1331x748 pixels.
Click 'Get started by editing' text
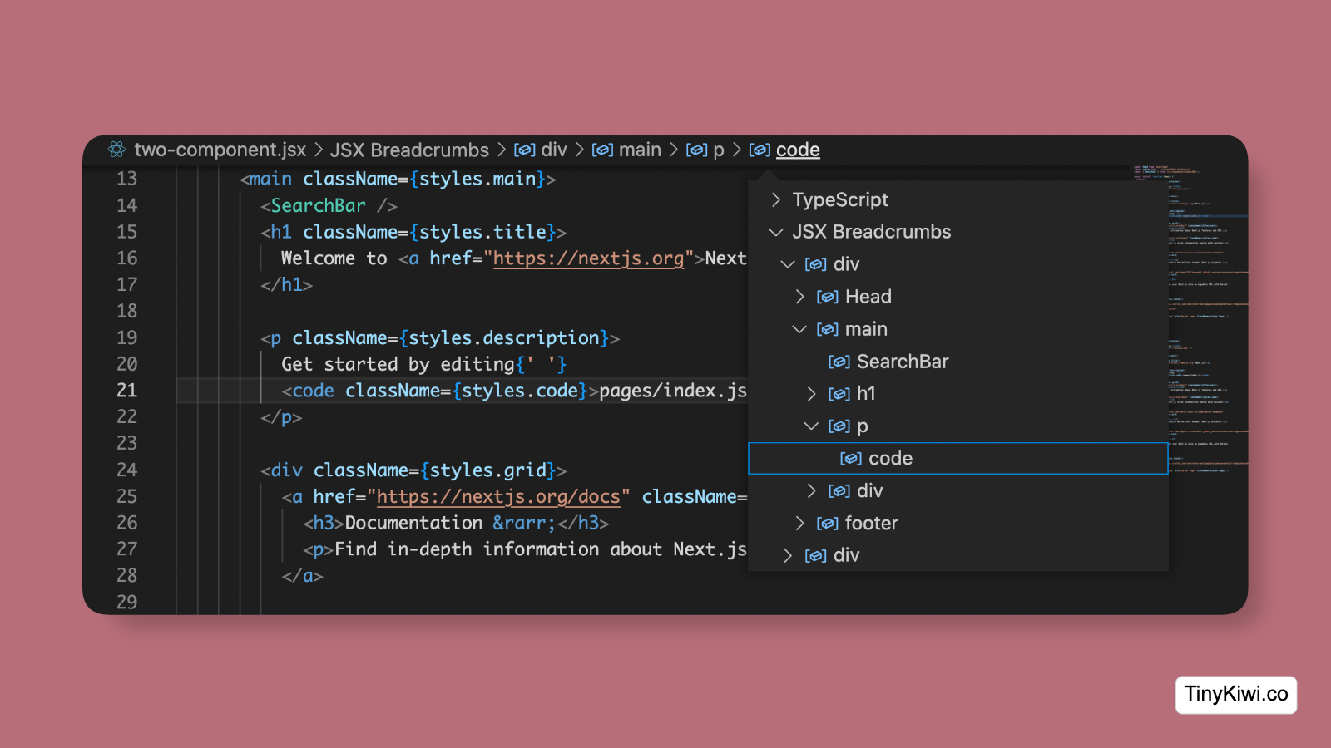(x=398, y=364)
